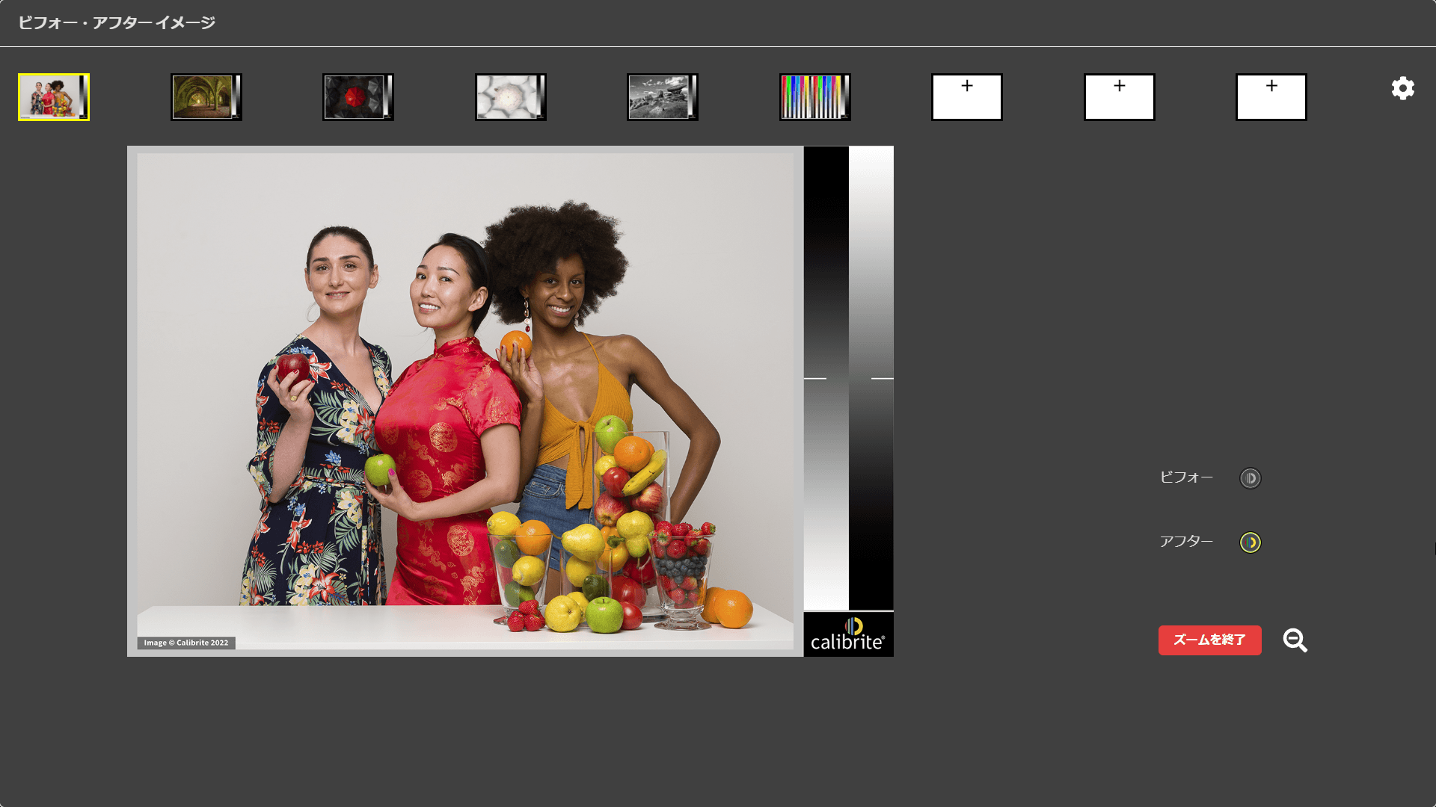Screen dimensions: 1436x807
Task: Select the red umbrella thumbnail
Action: pyautogui.click(x=358, y=97)
